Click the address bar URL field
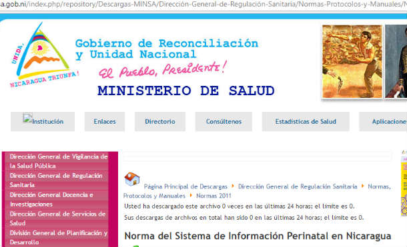The width and height of the screenshot is (407, 247). 203,5
